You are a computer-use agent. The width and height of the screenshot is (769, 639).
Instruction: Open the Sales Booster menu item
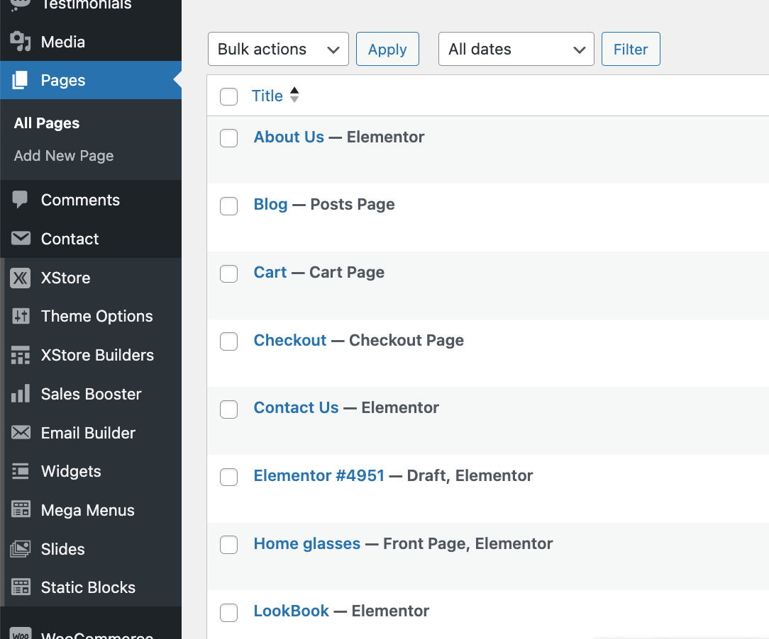coord(91,394)
